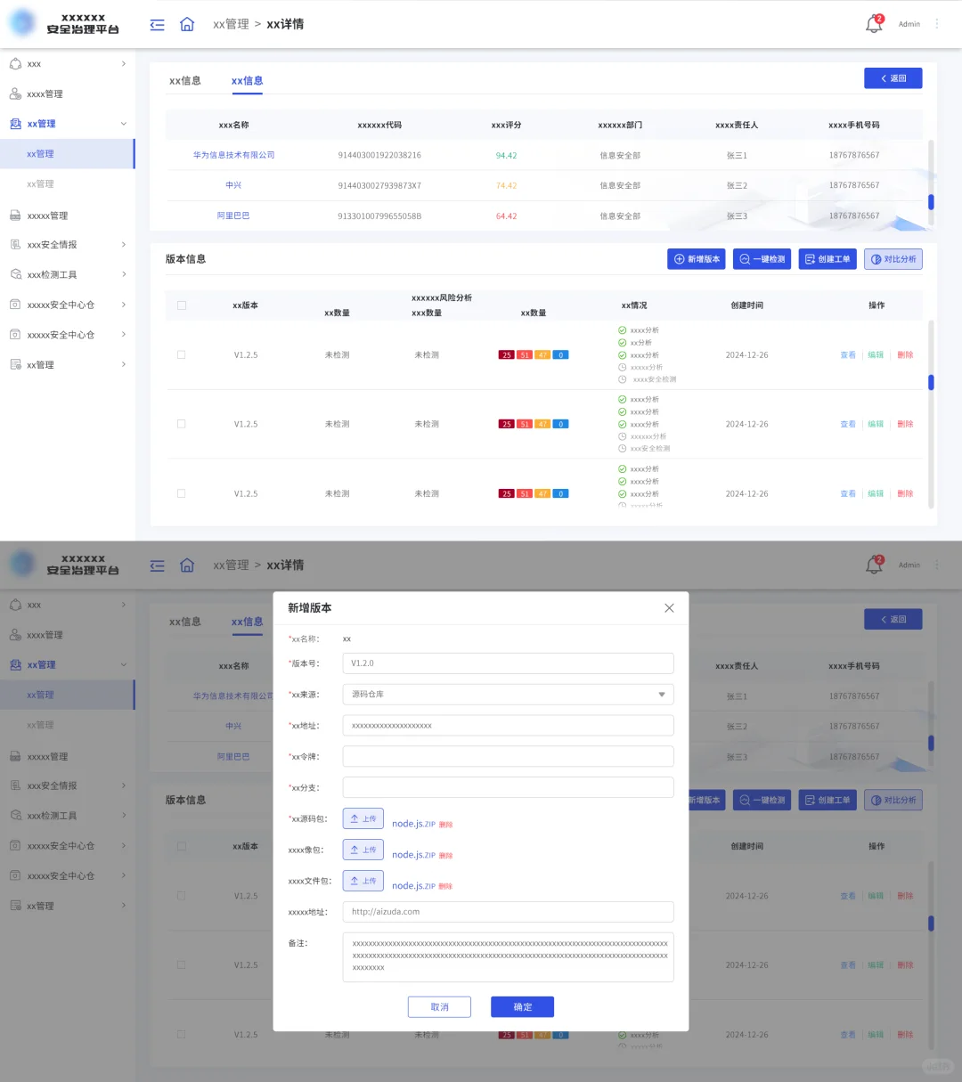Check the first version row checkbox
962x1082 pixels.
click(x=181, y=354)
